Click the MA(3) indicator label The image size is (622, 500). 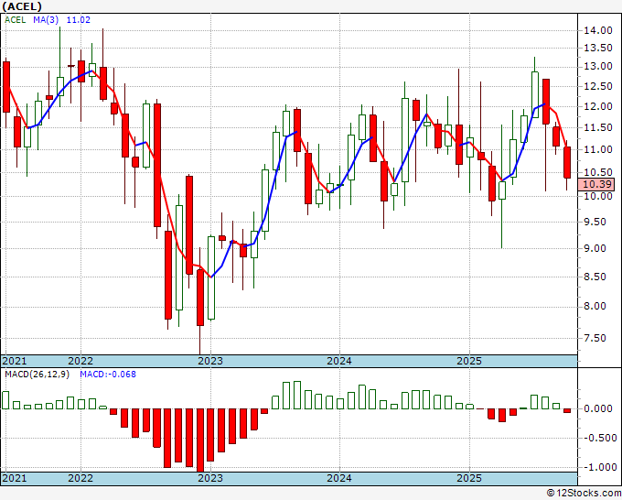[x=46, y=20]
